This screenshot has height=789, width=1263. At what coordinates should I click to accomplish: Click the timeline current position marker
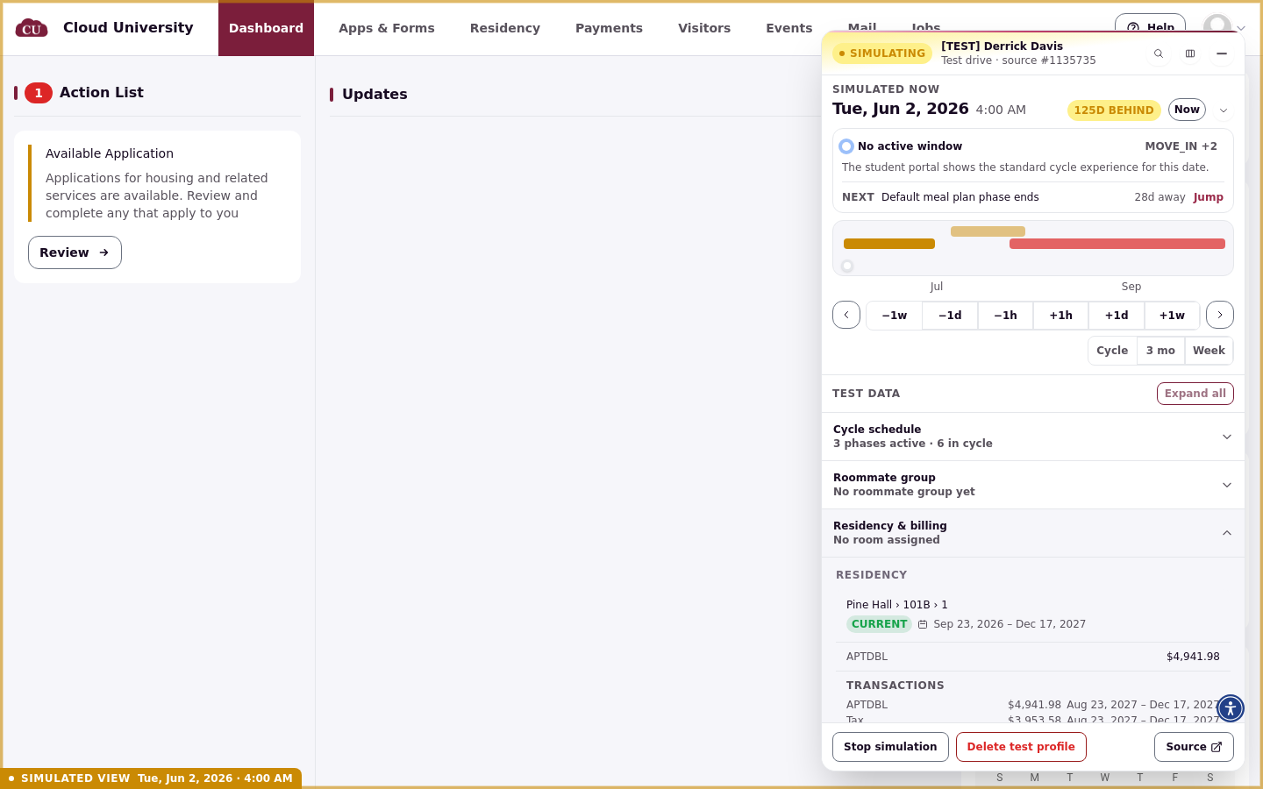(x=847, y=266)
